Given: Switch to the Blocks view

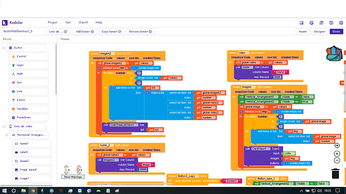Looking at the screenshot, I should (x=336, y=32).
